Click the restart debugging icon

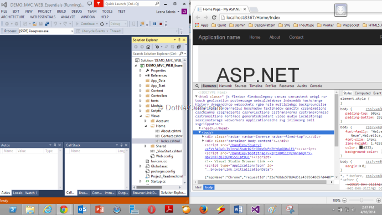pos(102,24)
